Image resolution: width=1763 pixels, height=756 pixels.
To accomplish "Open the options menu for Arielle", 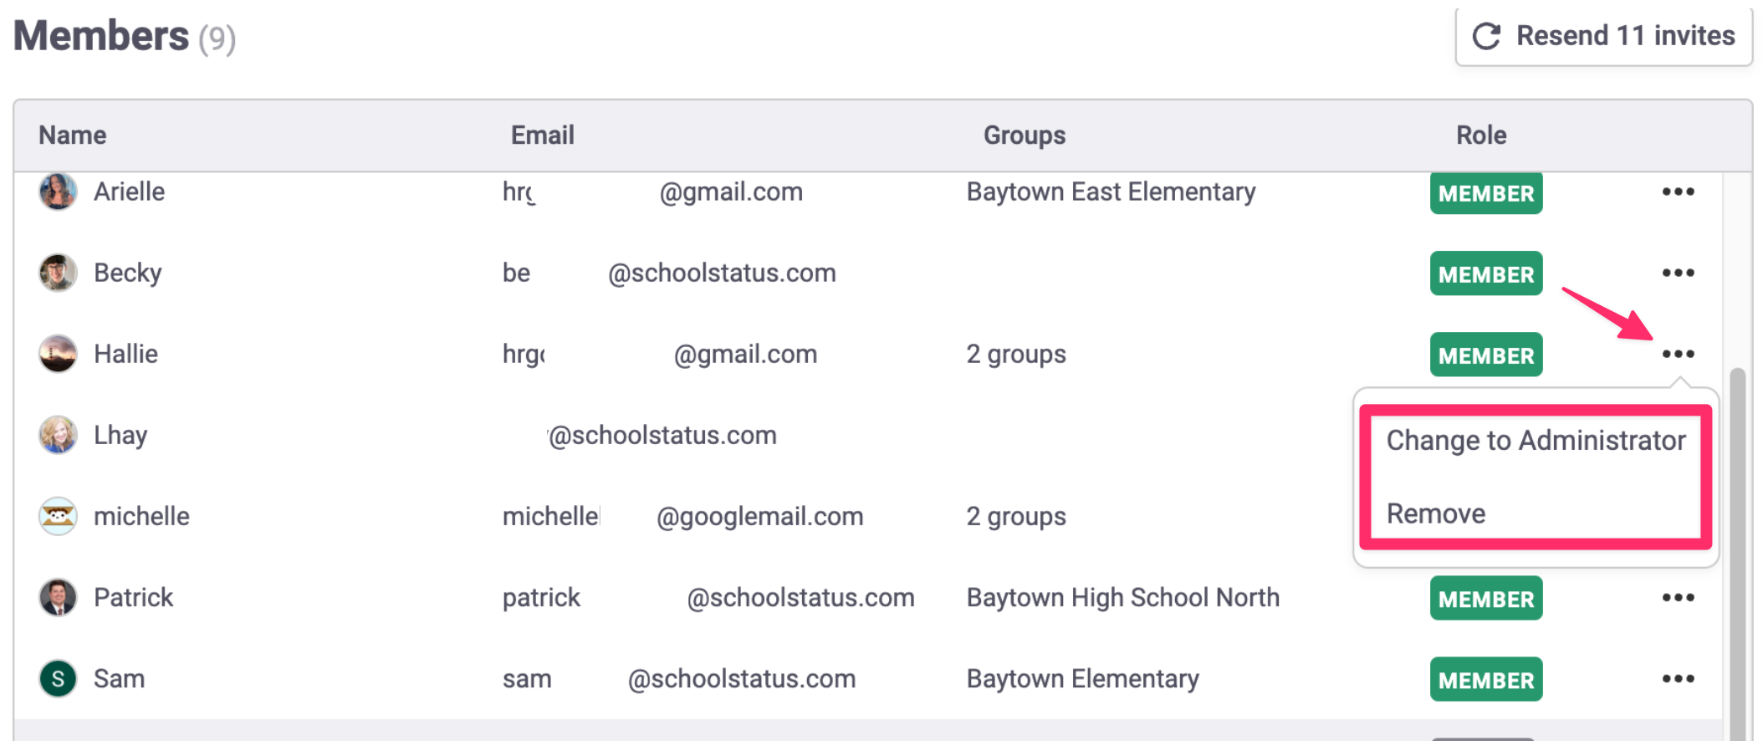I will tap(1678, 192).
